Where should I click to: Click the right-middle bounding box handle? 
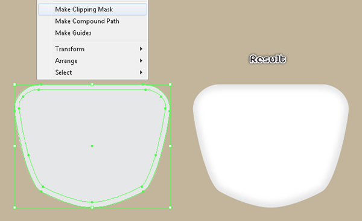point(170,146)
